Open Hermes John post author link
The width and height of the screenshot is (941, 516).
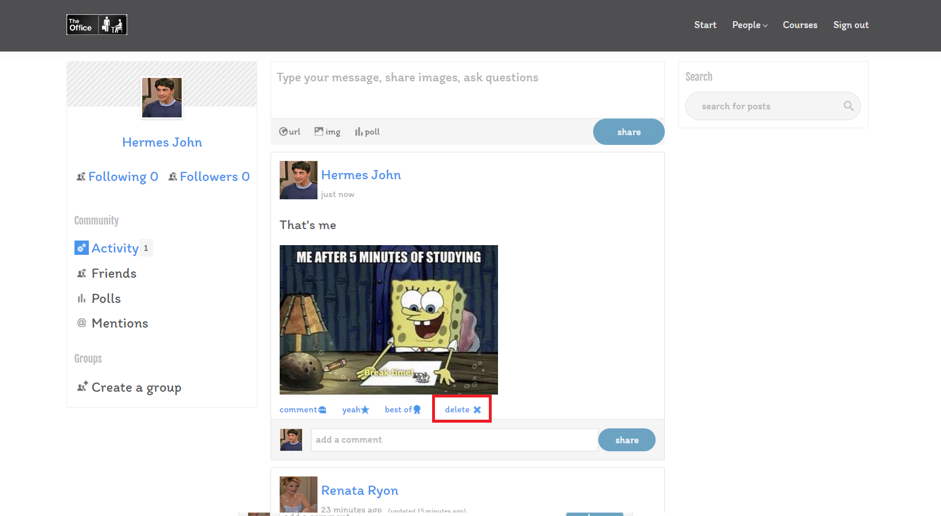[361, 175]
